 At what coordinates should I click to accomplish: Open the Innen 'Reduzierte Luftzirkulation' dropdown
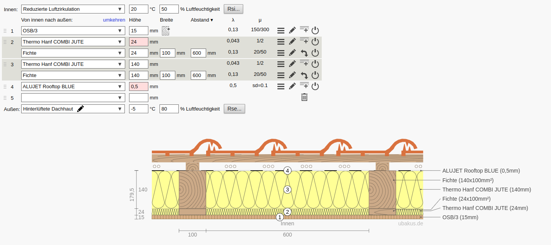pos(73,9)
